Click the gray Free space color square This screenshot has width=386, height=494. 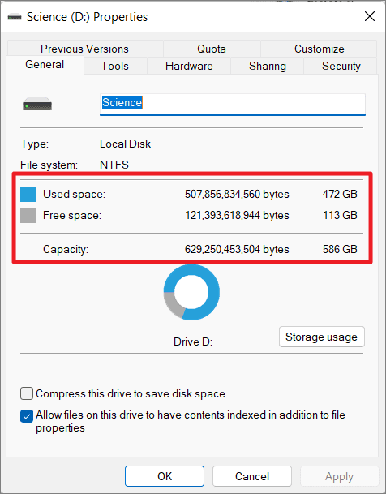28,216
